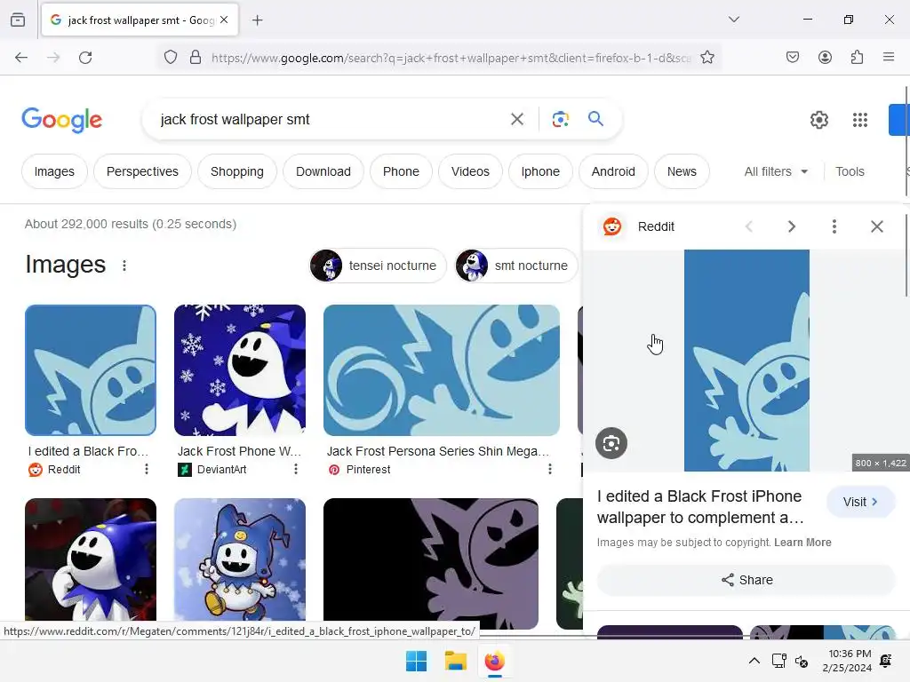Go back to the previous page
The height and width of the screenshot is (682, 910).
pyautogui.click(x=21, y=58)
